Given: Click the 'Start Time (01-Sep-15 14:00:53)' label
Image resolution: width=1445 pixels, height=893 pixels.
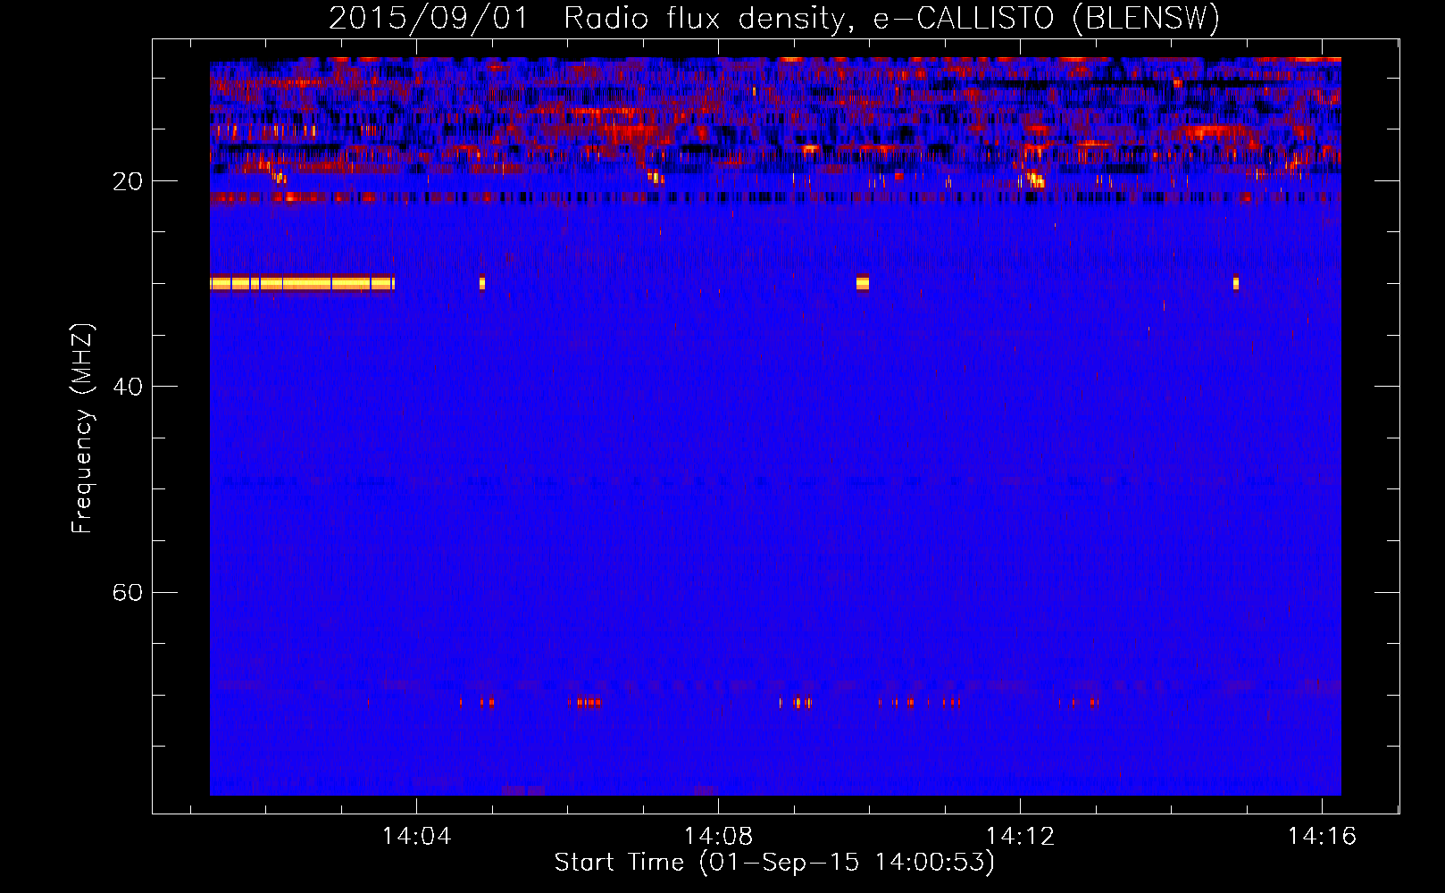Looking at the screenshot, I should 774,862.
